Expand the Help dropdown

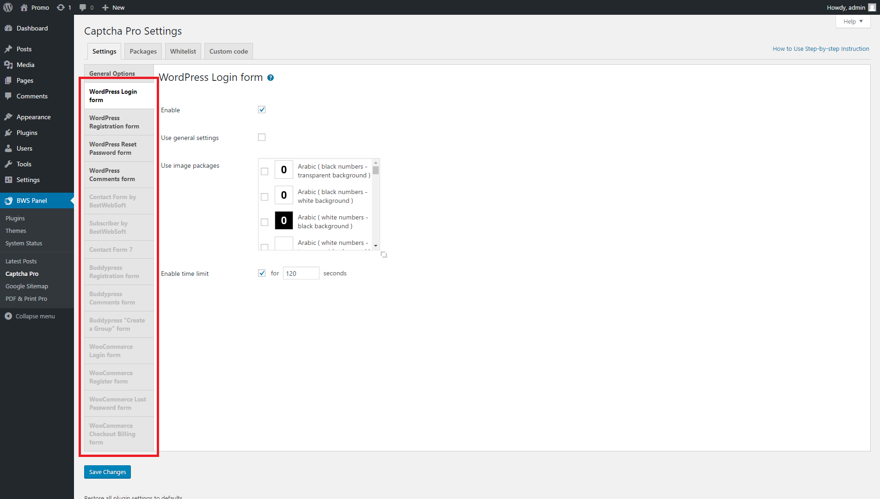[853, 21]
